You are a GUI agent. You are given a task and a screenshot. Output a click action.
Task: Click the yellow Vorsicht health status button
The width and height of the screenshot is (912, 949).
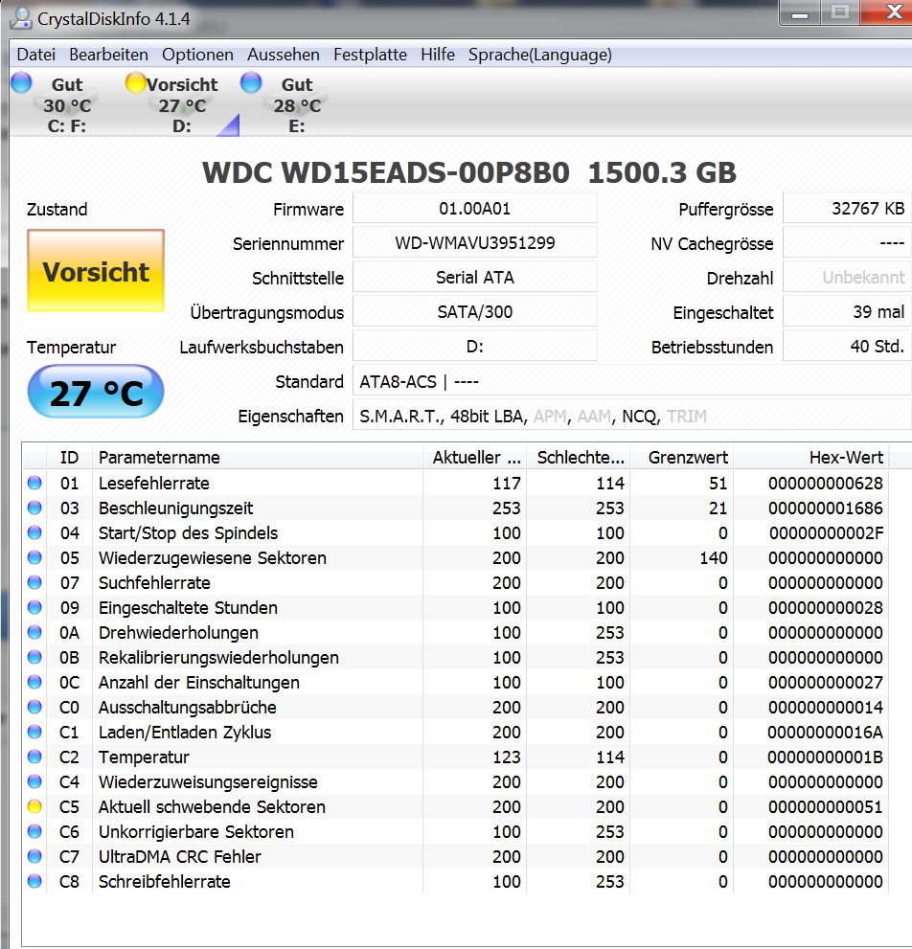[96, 271]
